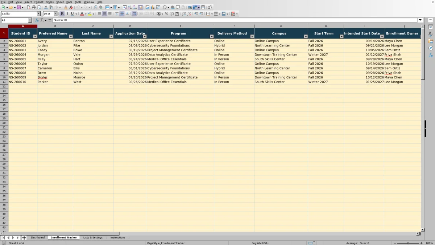Open the Font Size dropdown arrow
The width and height of the screenshot is (435, 245).
[x=55, y=14]
